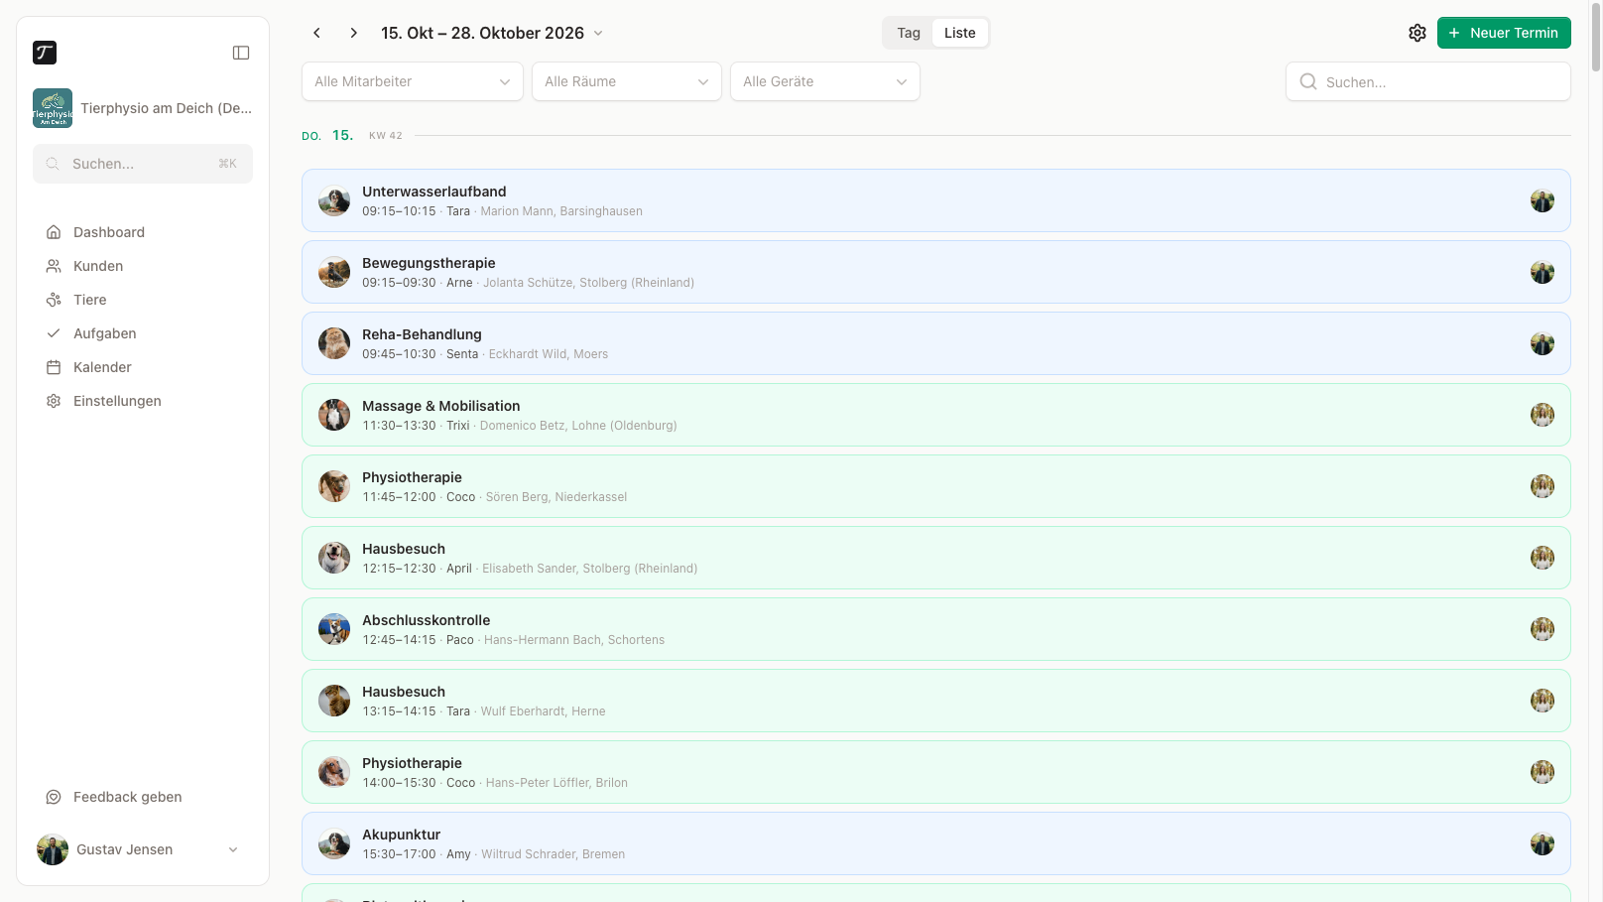Open the Tiere menu item
Viewport: 1603px width, 902px height.
pyautogui.click(x=143, y=300)
